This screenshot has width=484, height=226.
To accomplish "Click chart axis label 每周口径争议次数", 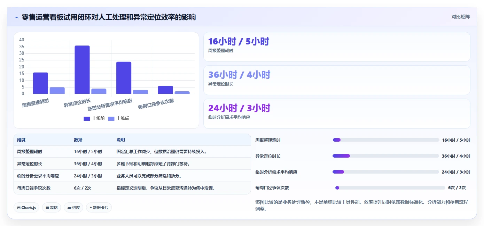I will tap(156, 103).
